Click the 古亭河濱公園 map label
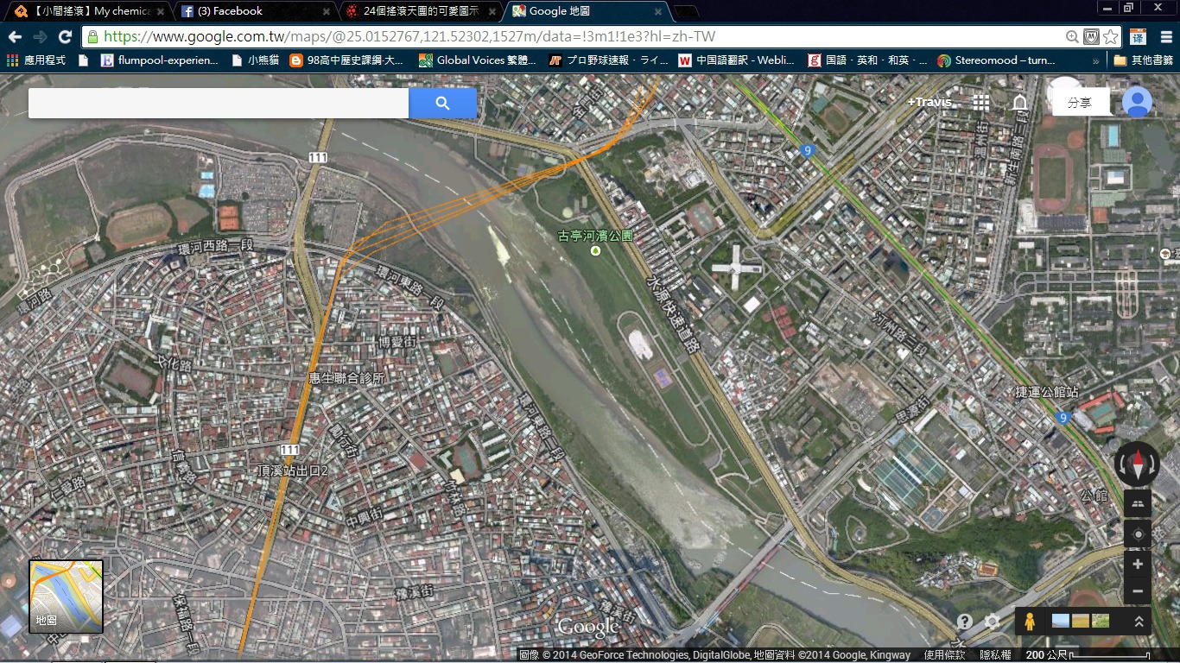Viewport: 1180px width, 663px height. (595, 236)
